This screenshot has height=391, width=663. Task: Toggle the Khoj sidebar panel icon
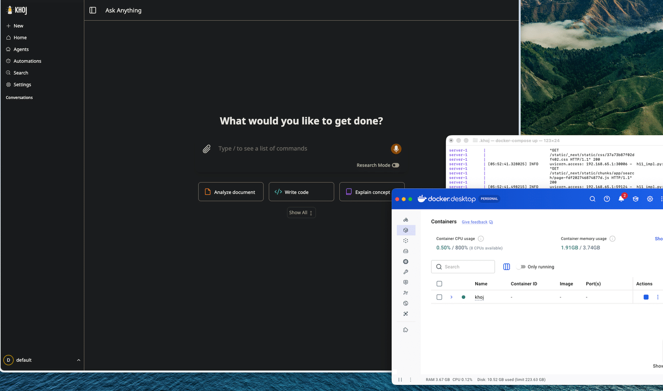[x=93, y=10]
